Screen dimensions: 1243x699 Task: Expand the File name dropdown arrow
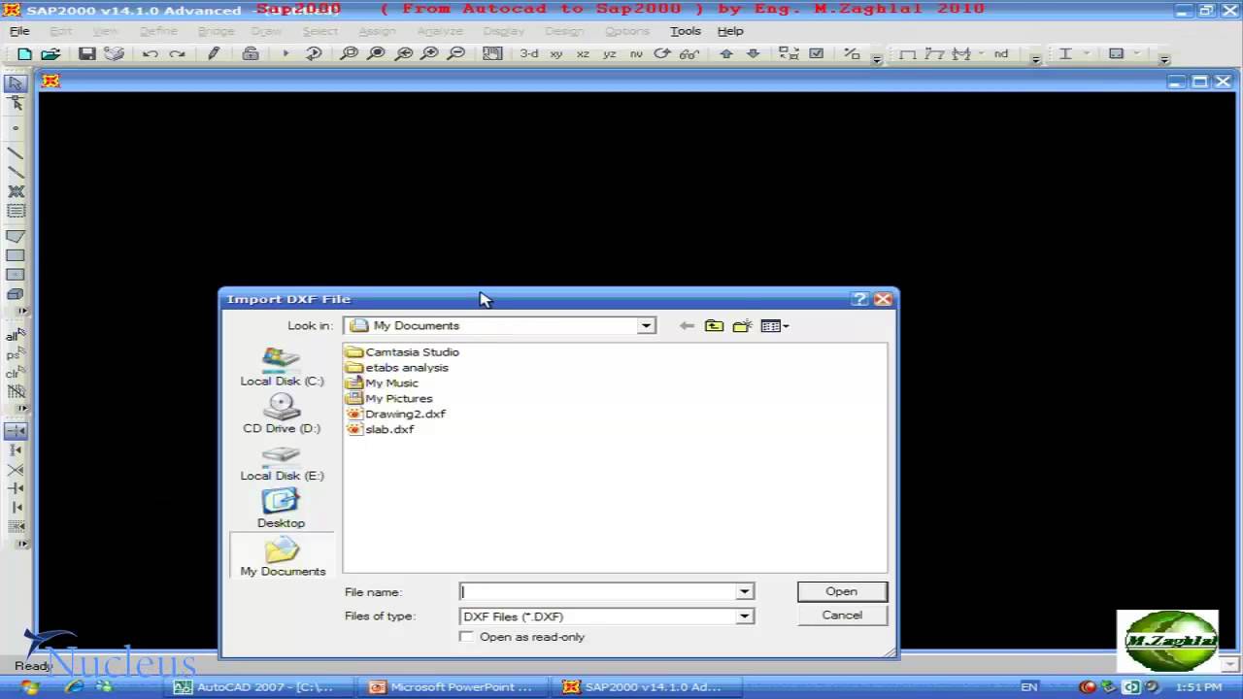pyautogui.click(x=744, y=591)
